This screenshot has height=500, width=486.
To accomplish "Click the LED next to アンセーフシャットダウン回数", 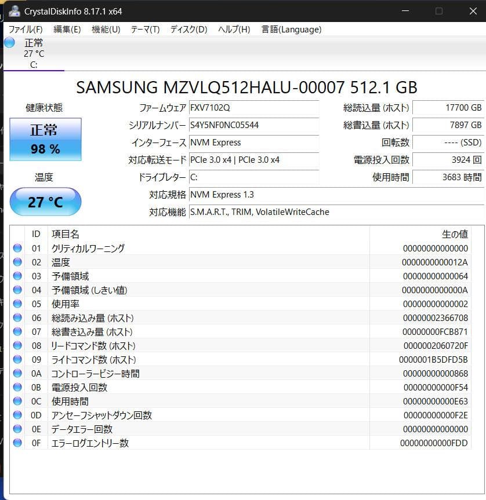I will tap(17, 415).
